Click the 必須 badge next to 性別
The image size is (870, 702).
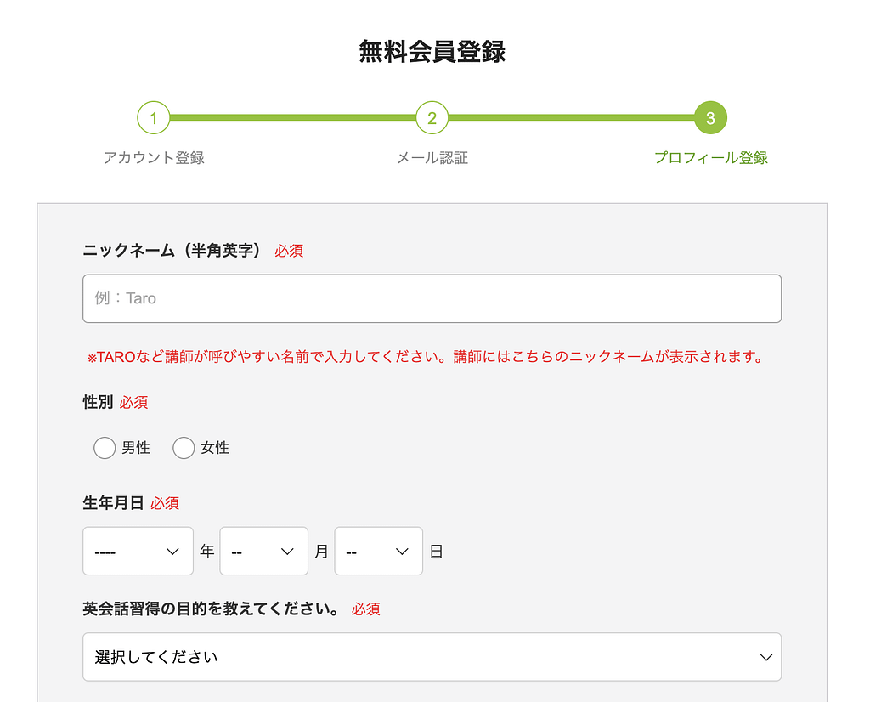[133, 402]
